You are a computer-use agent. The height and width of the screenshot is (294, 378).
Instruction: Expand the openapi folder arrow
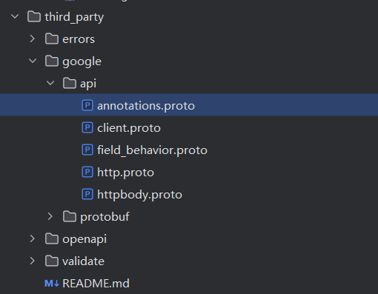click(x=33, y=238)
